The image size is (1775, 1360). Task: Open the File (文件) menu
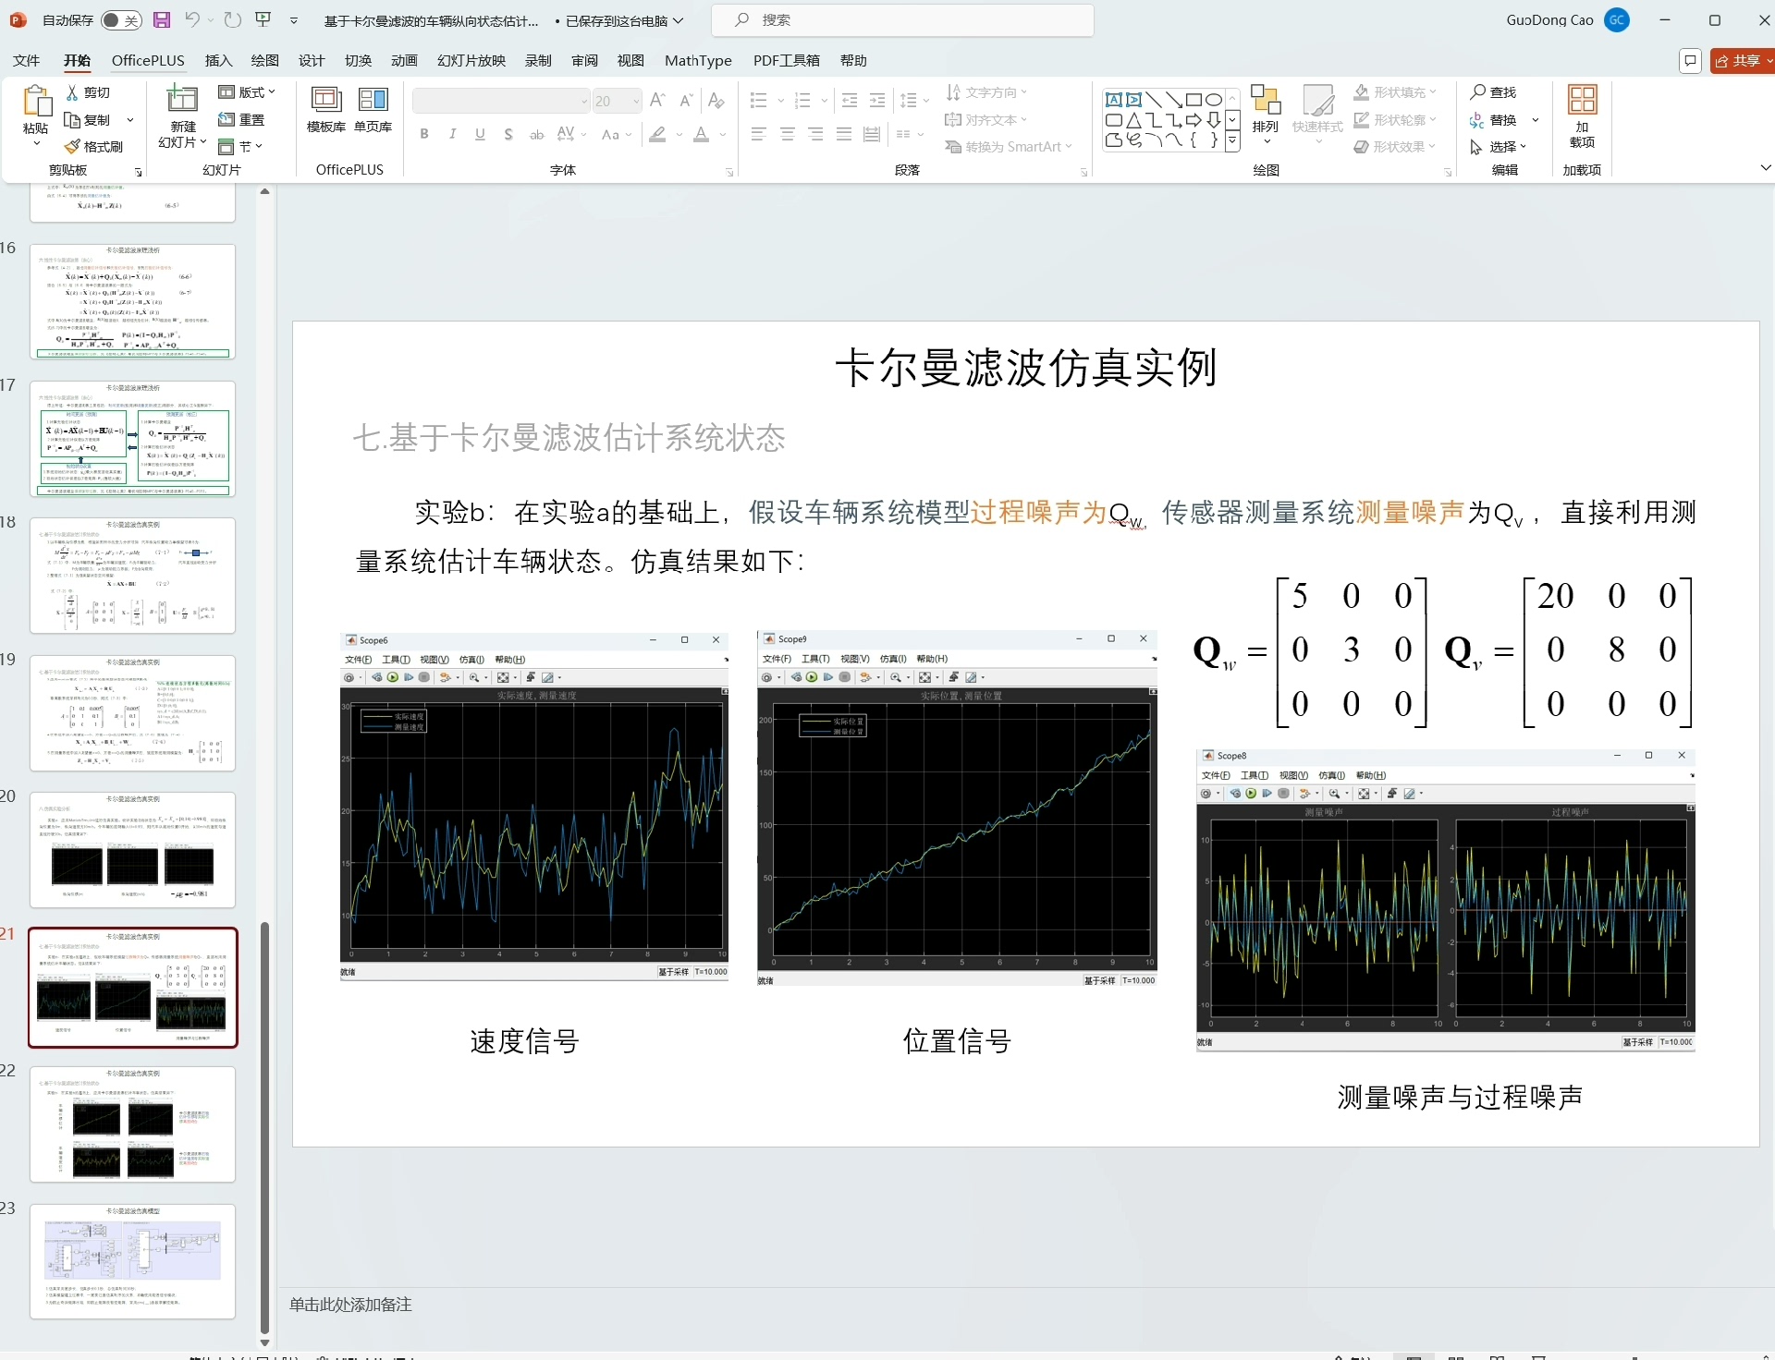click(27, 60)
